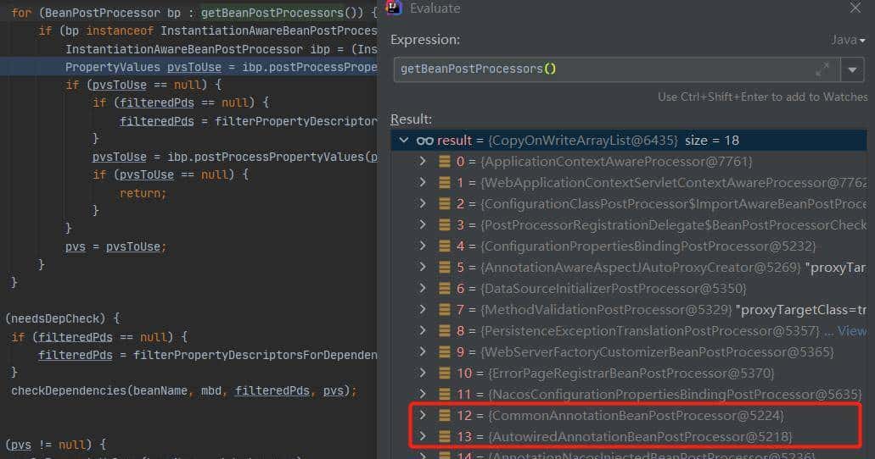This screenshot has height=459, width=875.
Task: Select the DataSourceInitializerPostProcessor@5350 row text
Action: coord(614,289)
